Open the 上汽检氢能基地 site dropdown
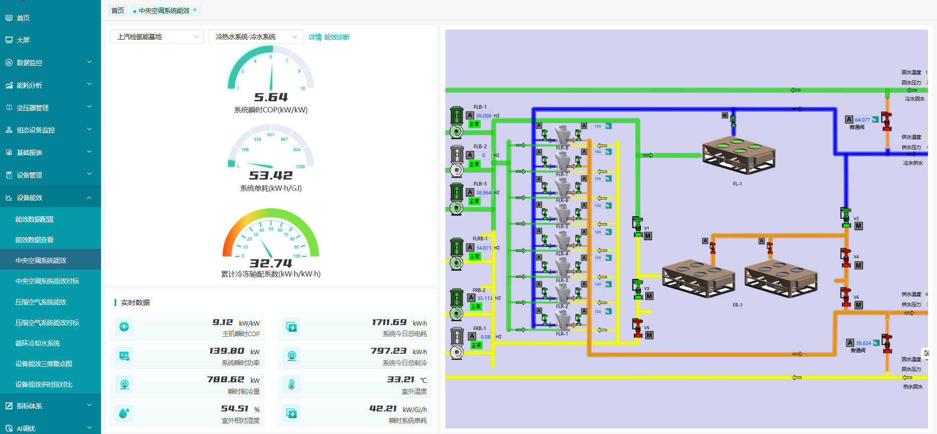Viewport: 937px width, 434px height. pos(157,37)
